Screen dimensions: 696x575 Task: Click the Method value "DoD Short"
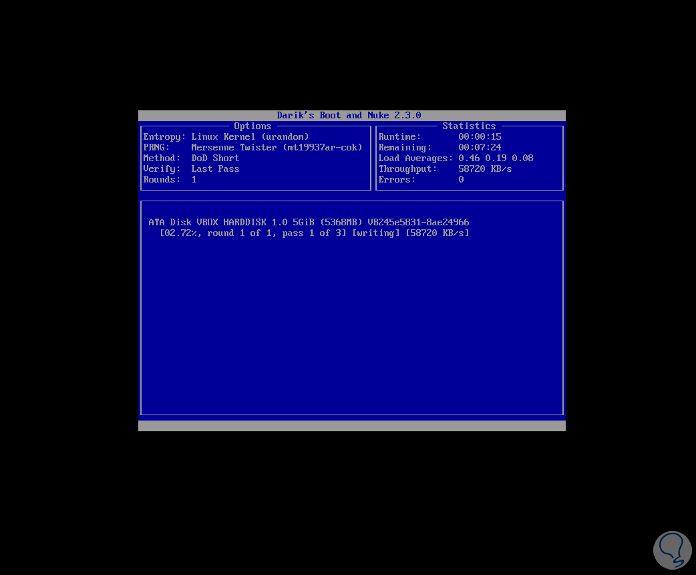[x=215, y=158]
